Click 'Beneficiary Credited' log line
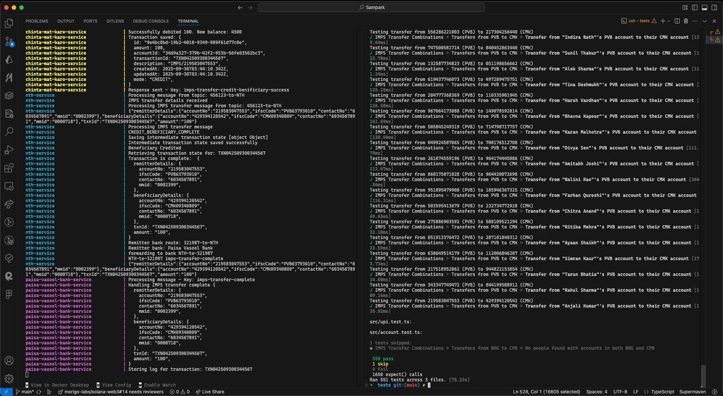This screenshot has width=723, height=396. pyautogui.click(x=153, y=148)
